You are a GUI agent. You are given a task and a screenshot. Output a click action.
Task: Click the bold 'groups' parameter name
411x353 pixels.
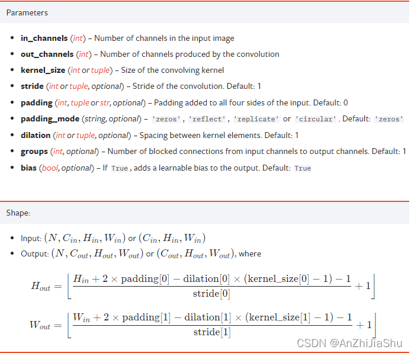pos(34,152)
